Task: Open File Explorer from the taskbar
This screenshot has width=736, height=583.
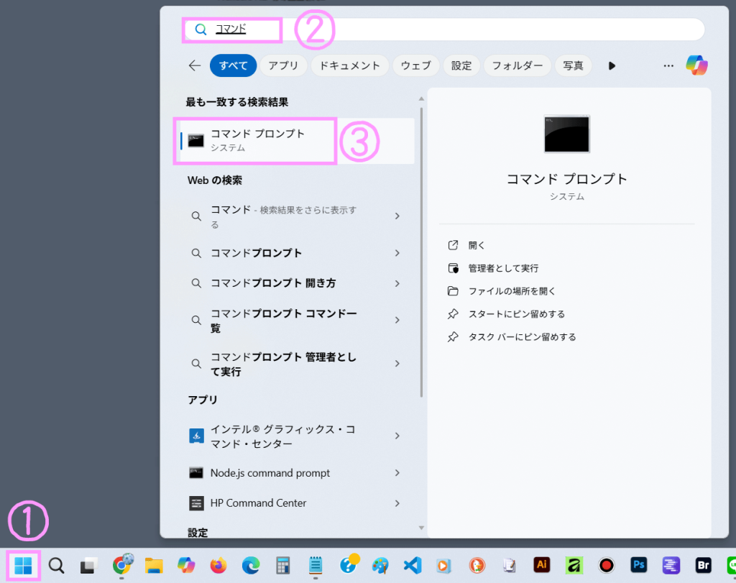Action: [154, 566]
